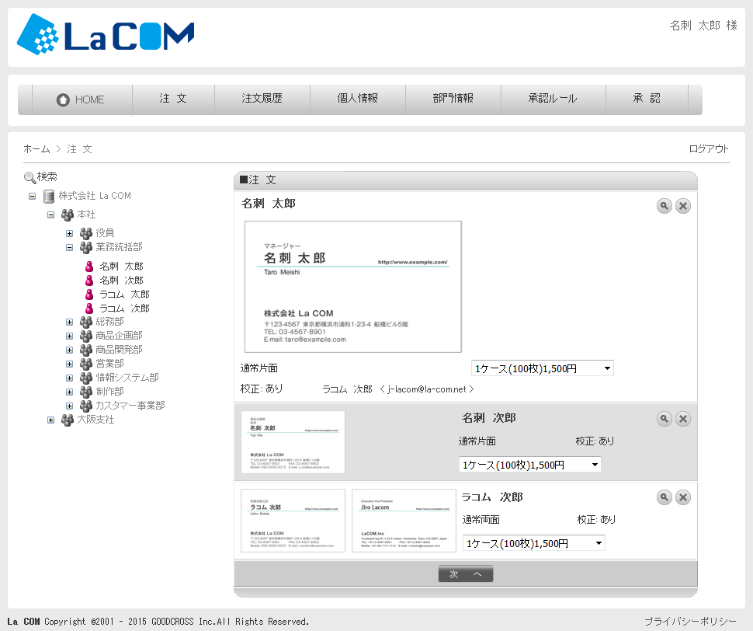Select 名刺 次郎 in the tree

[122, 281]
